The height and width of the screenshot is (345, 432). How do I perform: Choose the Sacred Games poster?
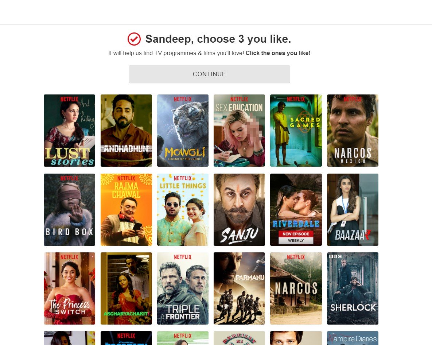(x=296, y=130)
